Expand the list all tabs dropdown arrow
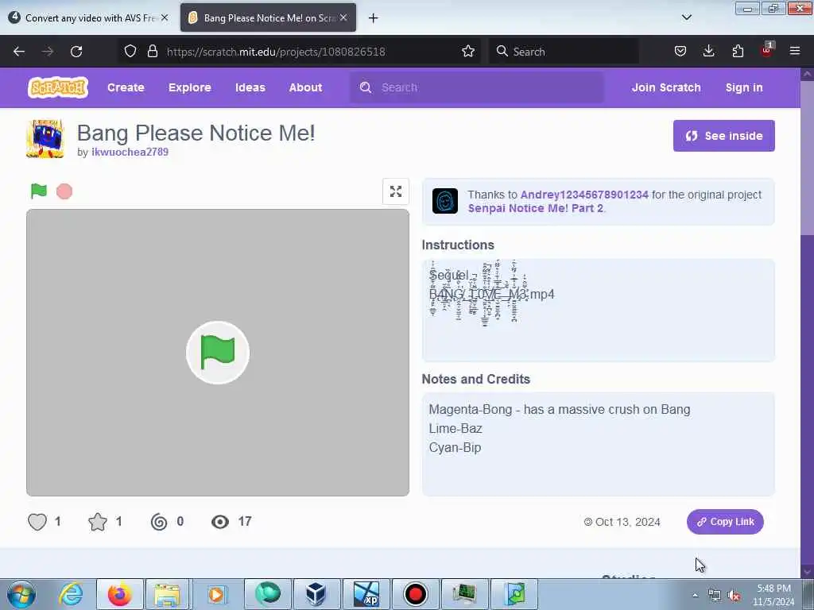The height and width of the screenshot is (610, 814). pos(687,17)
